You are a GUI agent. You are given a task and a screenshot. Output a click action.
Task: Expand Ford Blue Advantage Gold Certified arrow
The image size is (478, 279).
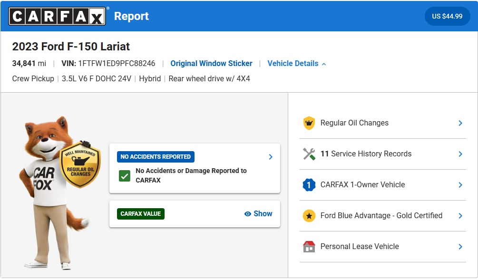[460, 216]
